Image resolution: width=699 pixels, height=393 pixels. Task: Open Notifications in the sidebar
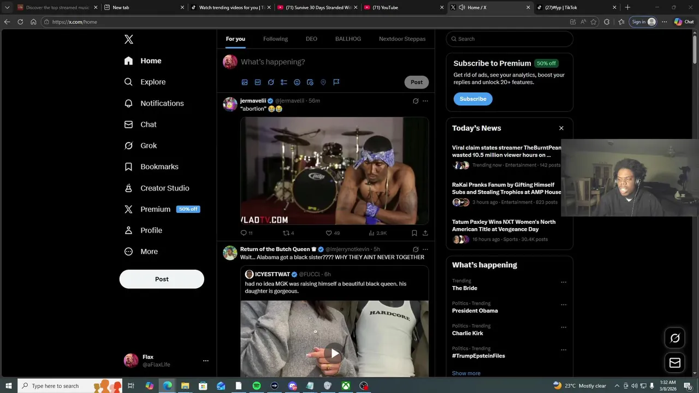tap(154, 103)
